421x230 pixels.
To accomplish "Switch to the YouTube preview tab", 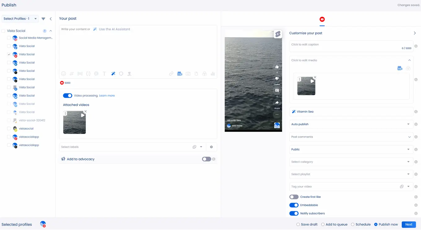I will click(322, 19).
